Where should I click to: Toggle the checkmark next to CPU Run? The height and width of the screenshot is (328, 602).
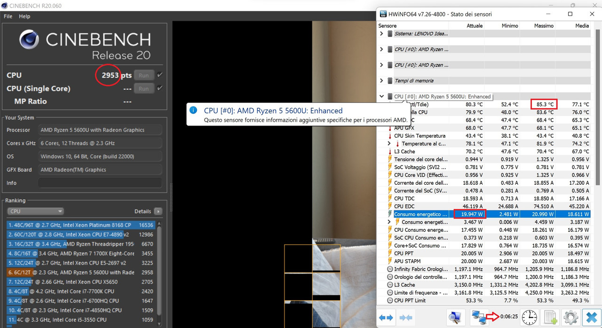click(x=160, y=75)
